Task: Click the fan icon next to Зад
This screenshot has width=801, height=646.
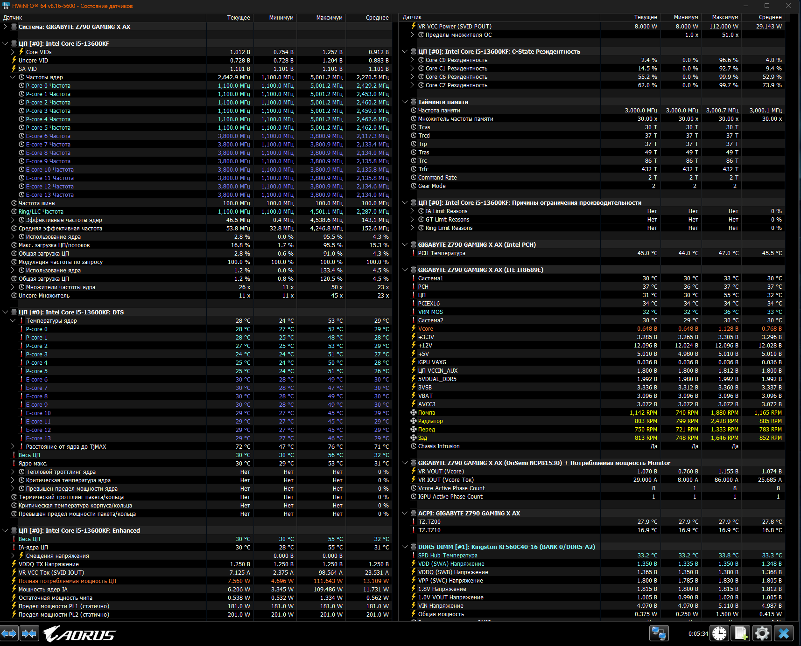Action: coord(413,438)
